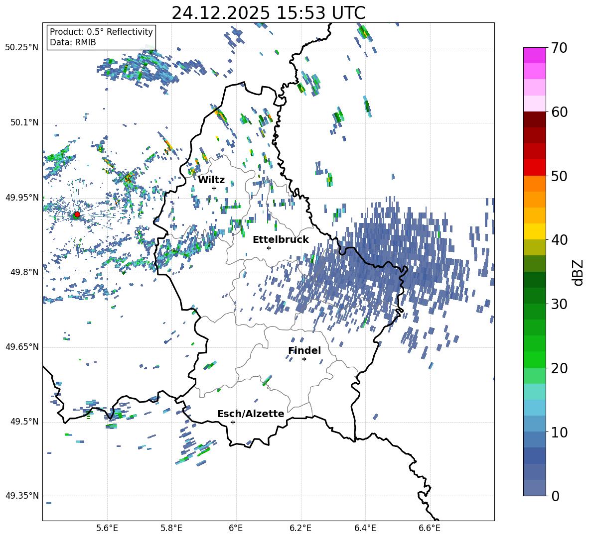Viewport: 590px width, 538px height.
Task: Click the Wiltz station cross marker
Action: (214, 188)
